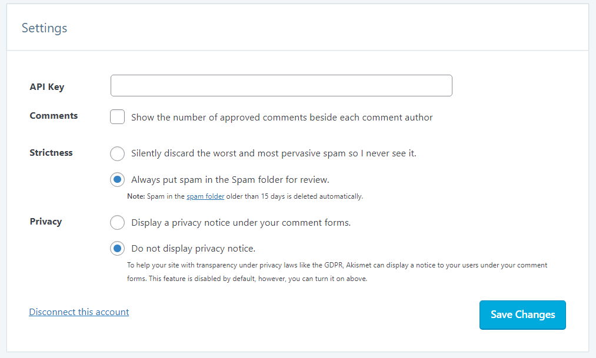Click the Comments row label
The image size is (596, 358).
pos(54,116)
